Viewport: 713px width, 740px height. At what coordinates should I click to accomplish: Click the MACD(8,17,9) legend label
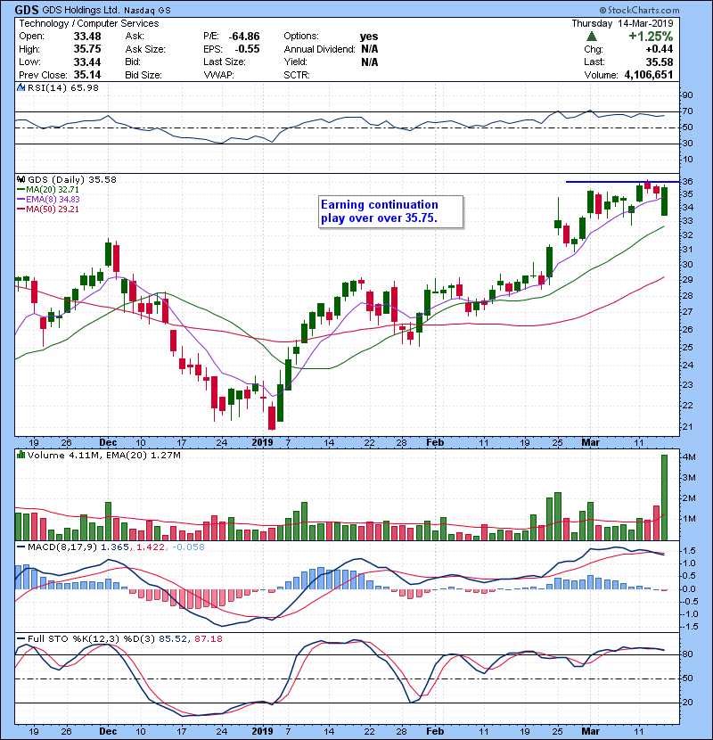[62, 547]
